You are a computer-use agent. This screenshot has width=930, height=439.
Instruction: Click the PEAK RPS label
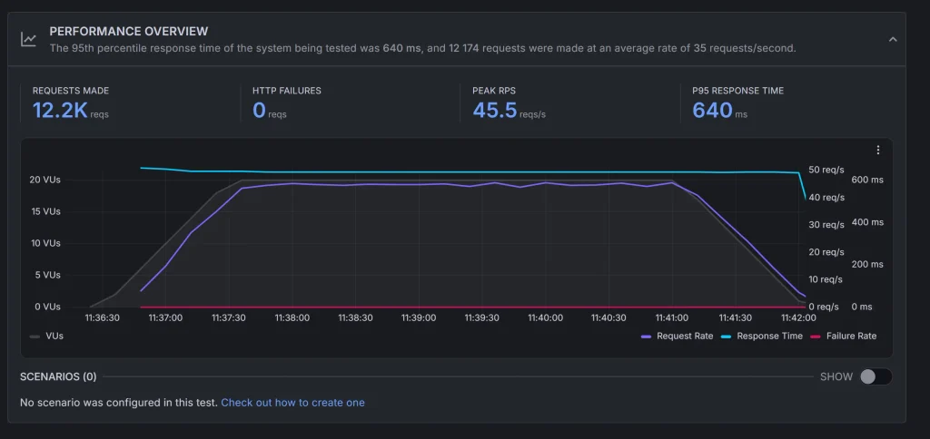click(x=494, y=91)
